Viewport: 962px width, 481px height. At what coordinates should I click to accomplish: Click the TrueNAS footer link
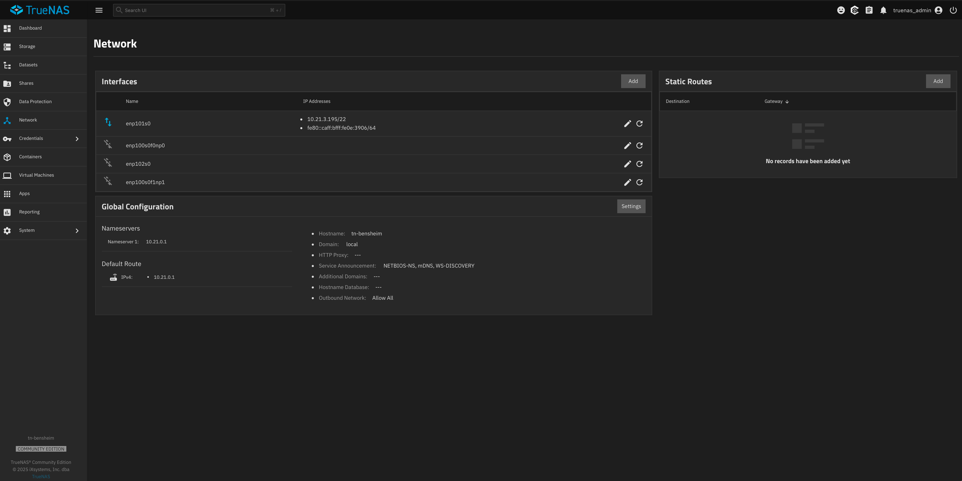(41, 476)
